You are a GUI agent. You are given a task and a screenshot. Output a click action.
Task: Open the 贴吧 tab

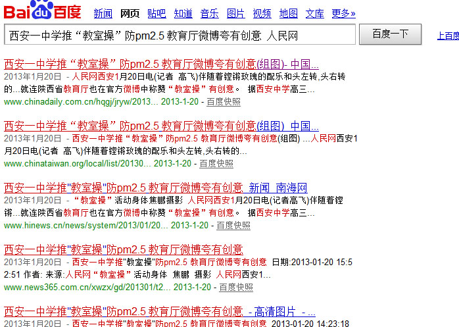click(x=157, y=13)
